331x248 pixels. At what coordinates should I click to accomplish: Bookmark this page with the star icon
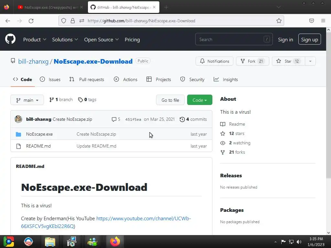coord(279,21)
